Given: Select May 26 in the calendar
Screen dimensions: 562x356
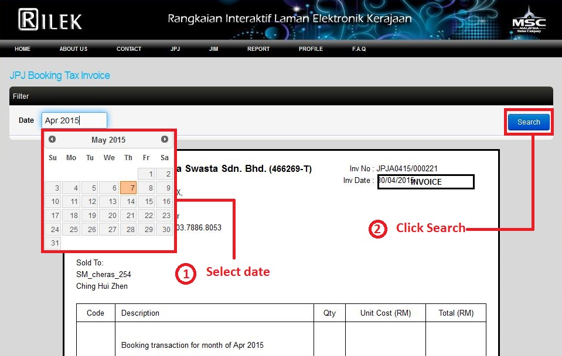Looking at the screenshot, I should click(90, 230).
